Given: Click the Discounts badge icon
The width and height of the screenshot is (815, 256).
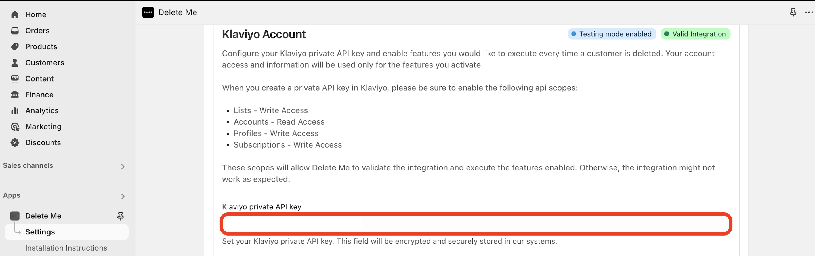Looking at the screenshot, I should click(15, 143).
